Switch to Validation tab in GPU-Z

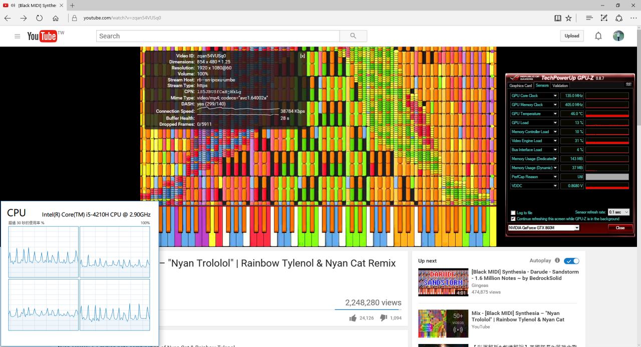pyautogui.click(x=560, y=86)
